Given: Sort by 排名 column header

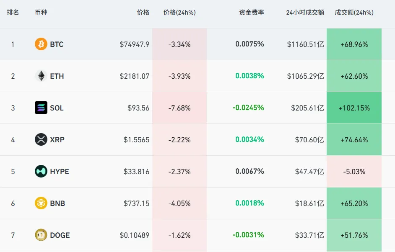Looking at the screenshot, I should pyautogui.click(x=13, y=13).
